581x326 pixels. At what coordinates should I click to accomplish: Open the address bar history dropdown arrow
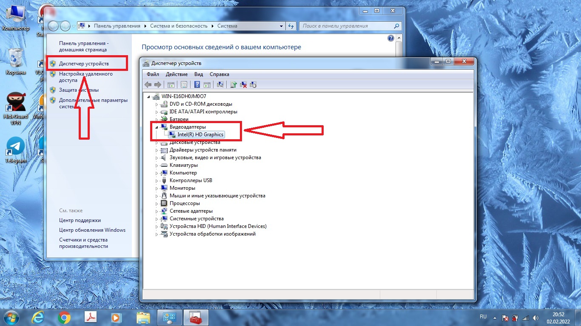click(281, 26)
